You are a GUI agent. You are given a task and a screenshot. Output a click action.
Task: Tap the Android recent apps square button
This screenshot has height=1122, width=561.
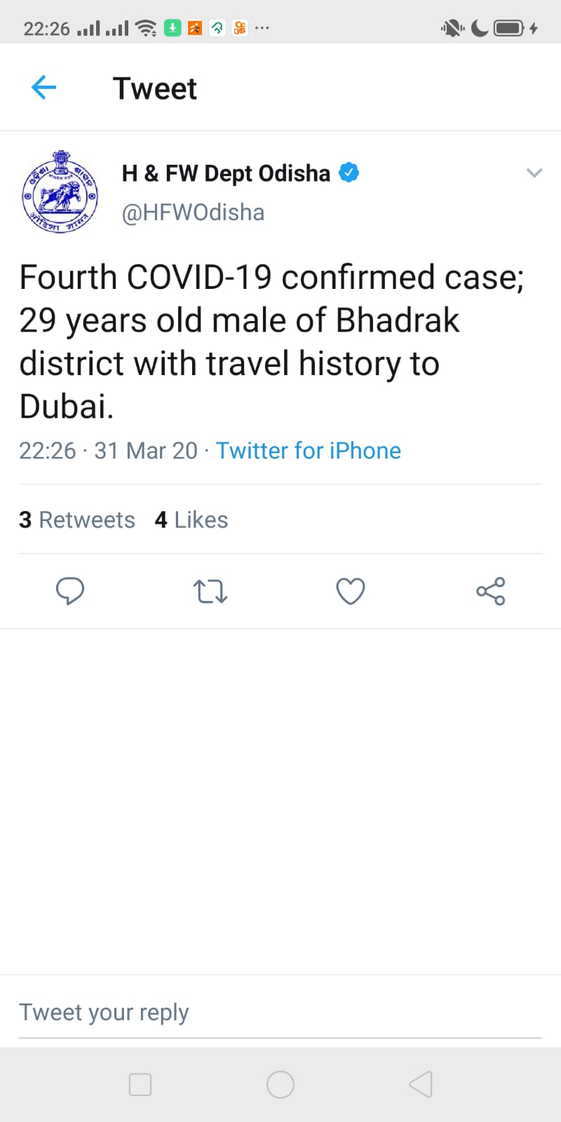(140, 1084)
